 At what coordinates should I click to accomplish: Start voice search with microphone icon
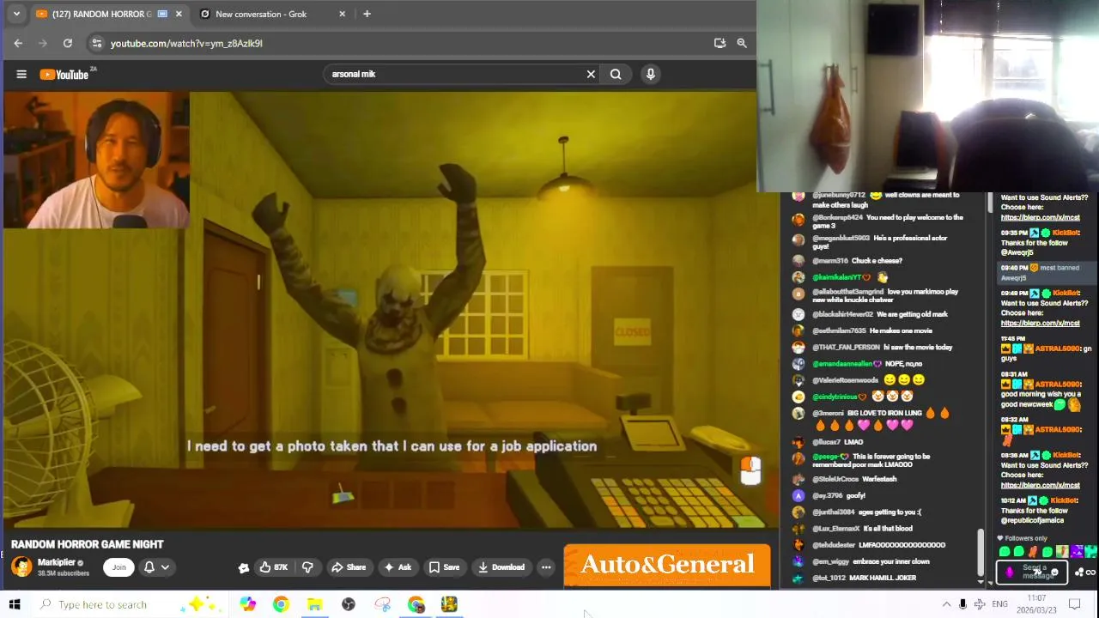[651, 75]
